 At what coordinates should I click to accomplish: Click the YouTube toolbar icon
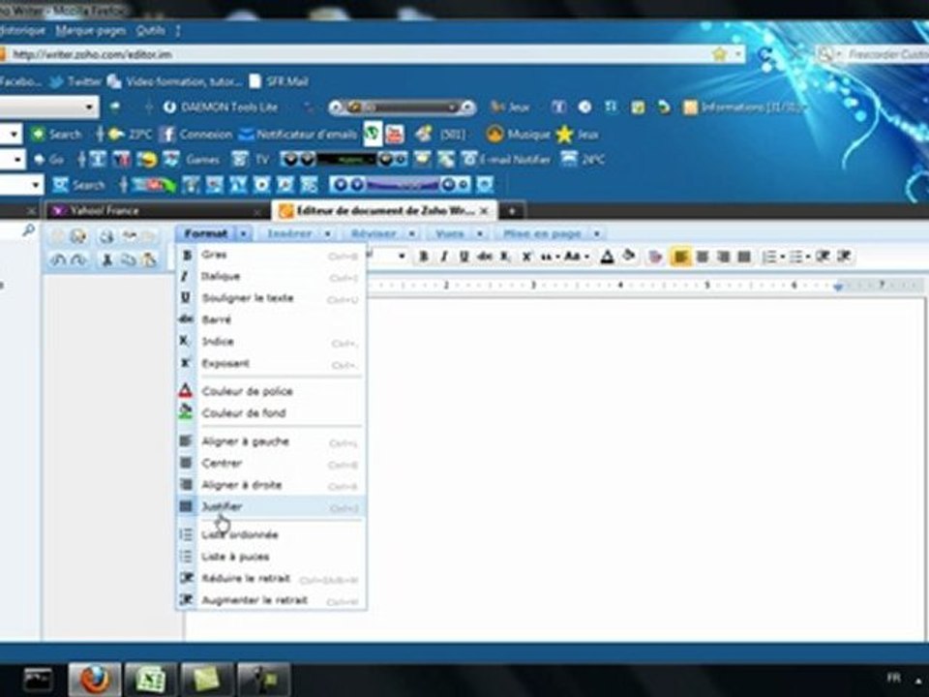[x=395, y=135]
